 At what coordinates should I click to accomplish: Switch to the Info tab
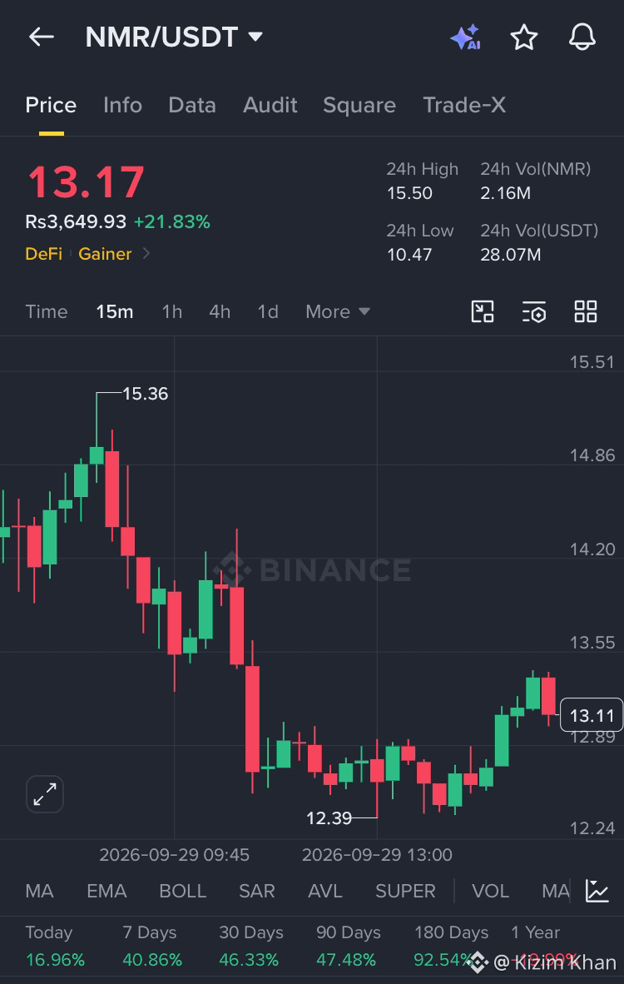(x=122, y=105)
